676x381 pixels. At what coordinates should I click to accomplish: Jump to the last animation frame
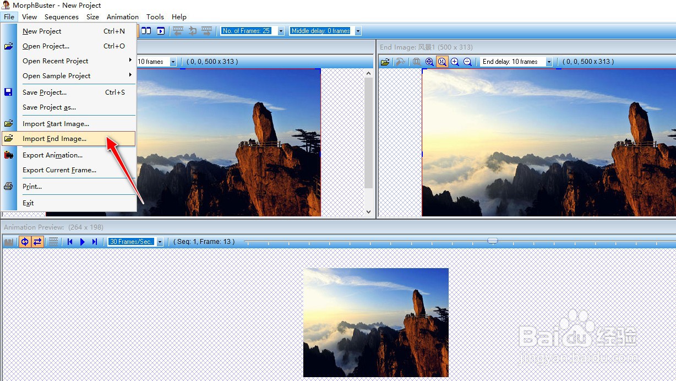pos(95,242)
